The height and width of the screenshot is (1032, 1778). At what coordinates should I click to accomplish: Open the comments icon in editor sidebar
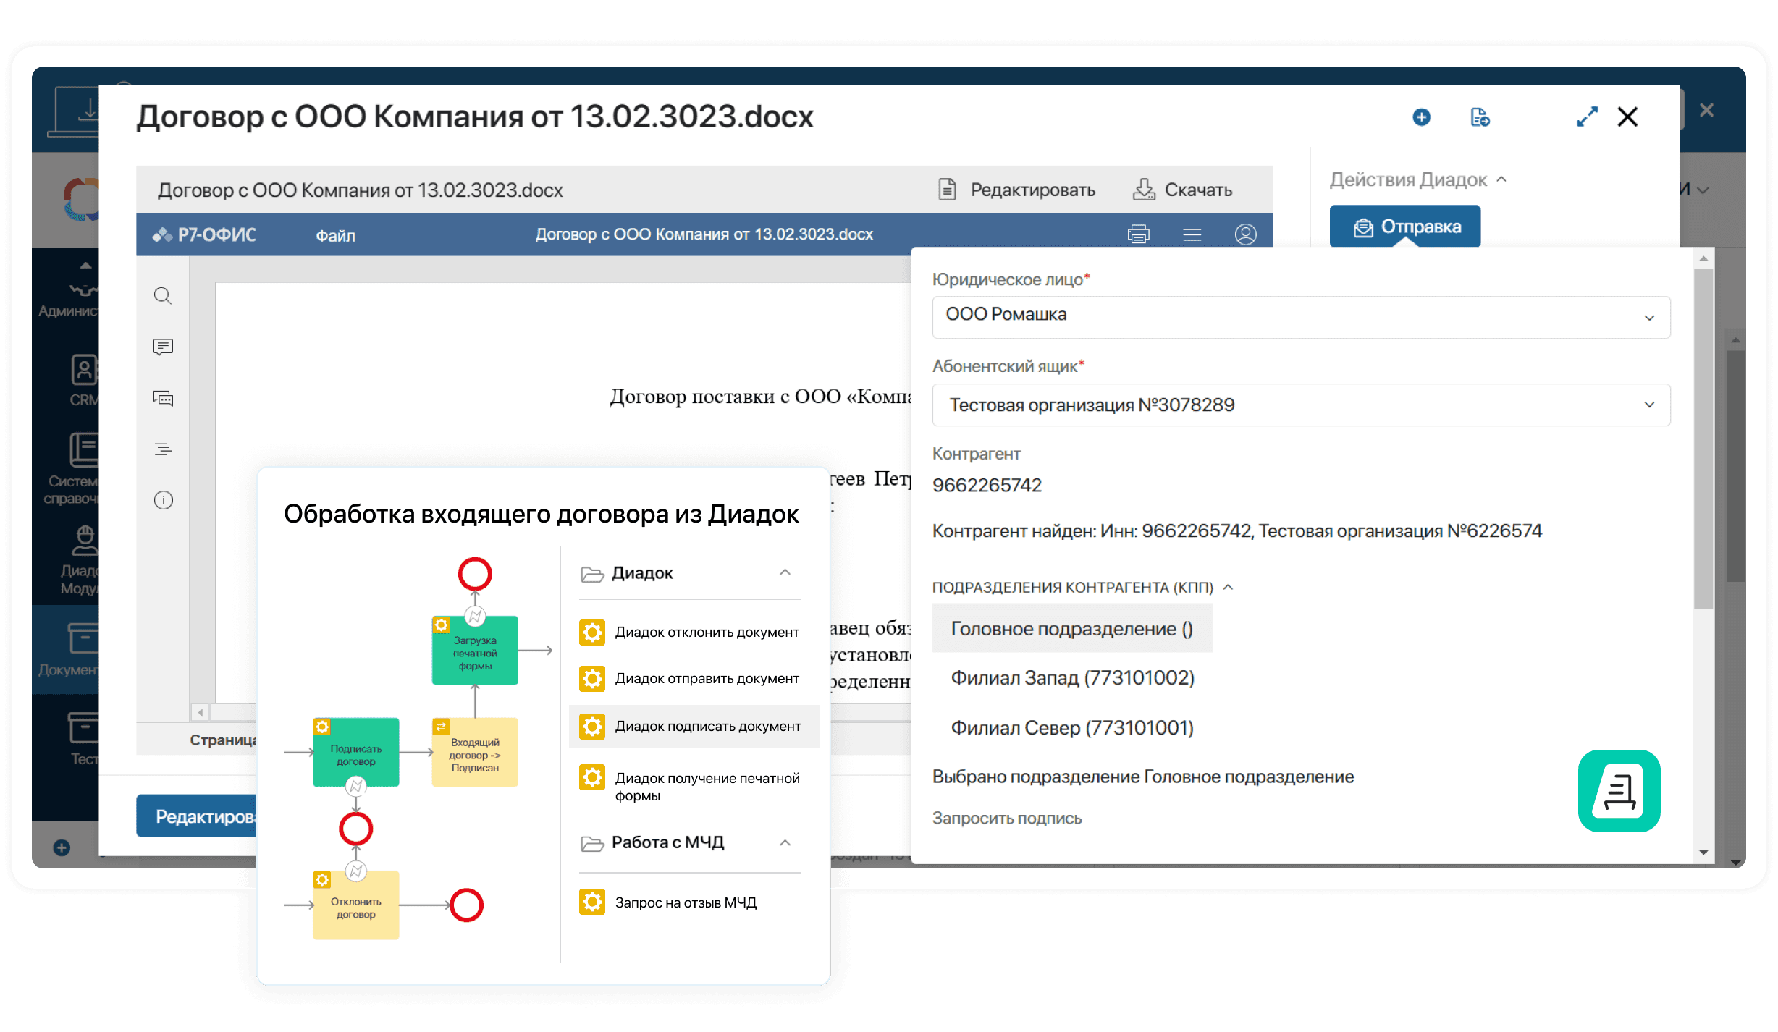coord(163,347)
